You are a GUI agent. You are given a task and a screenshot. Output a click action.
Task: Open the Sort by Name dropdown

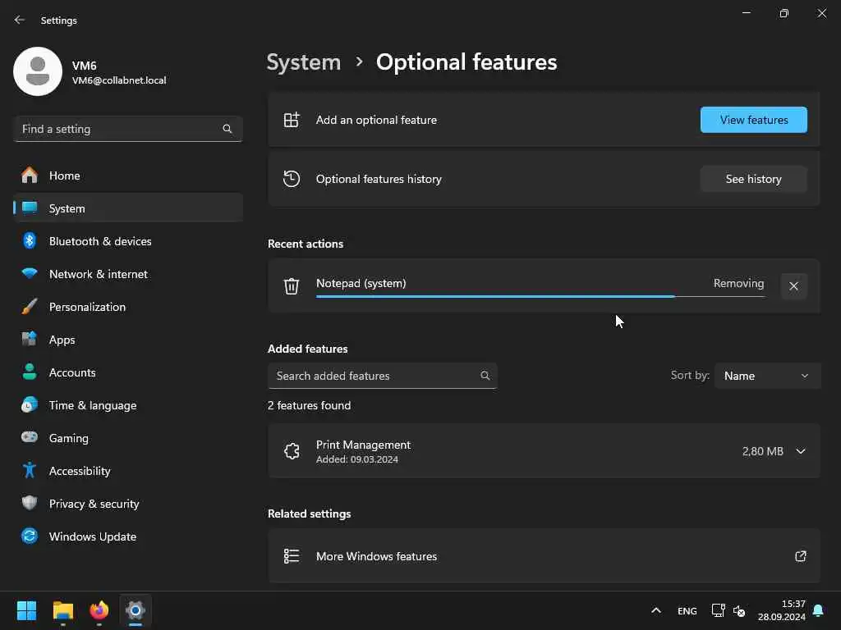point(767,376)
